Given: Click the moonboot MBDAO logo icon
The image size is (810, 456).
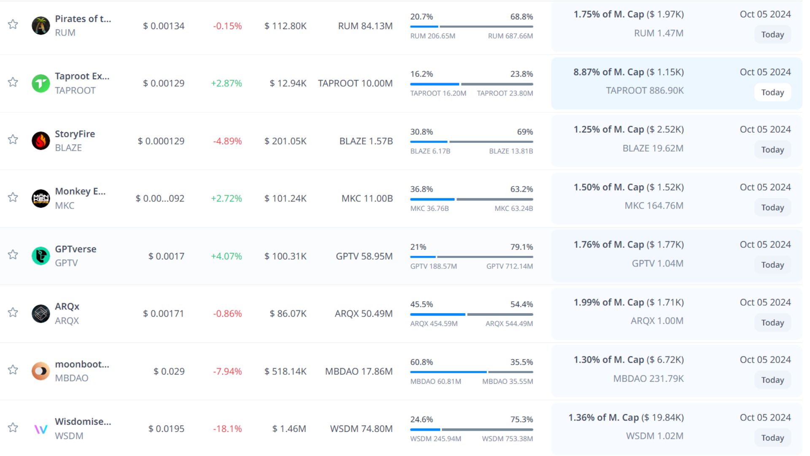Looking at the screenshot, I should click(41, 371).
